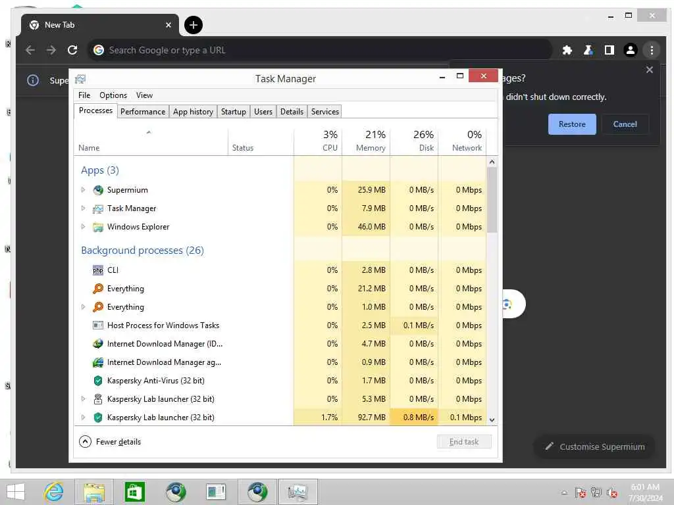Sort processes by Network column header

click(463, 141)
